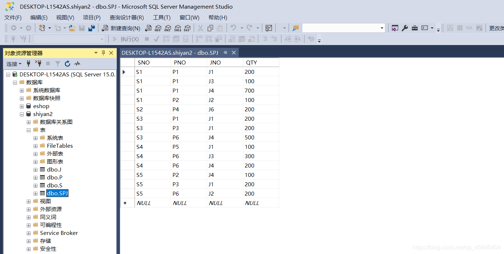Pin the Object Explorer panel
The image size is (504, 254).
[x=103, y=53]
